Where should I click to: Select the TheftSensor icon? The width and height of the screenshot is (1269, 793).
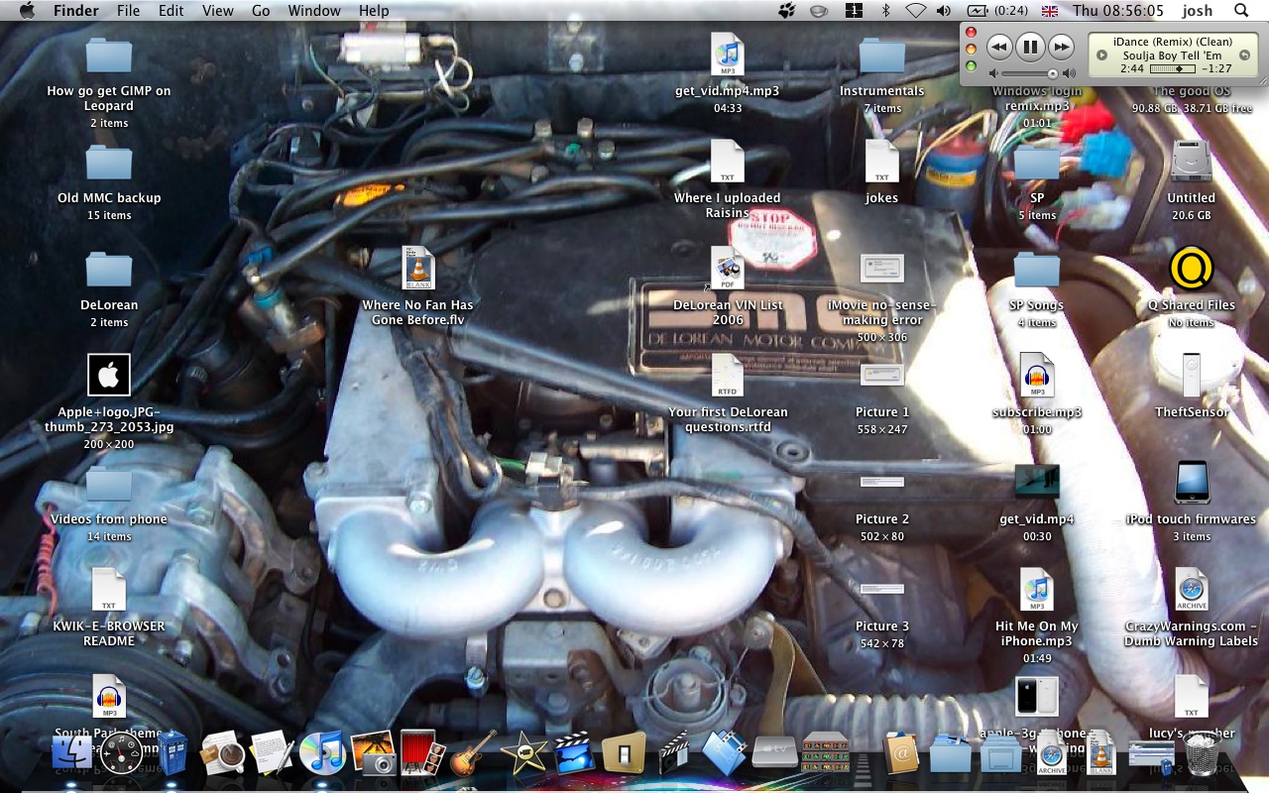point(1191,376)
